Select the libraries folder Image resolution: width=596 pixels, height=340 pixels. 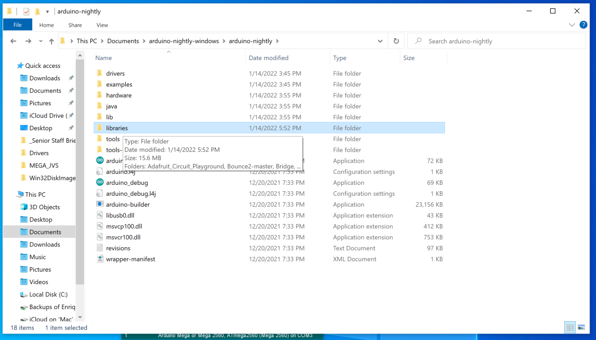click(x=269, y=128)
